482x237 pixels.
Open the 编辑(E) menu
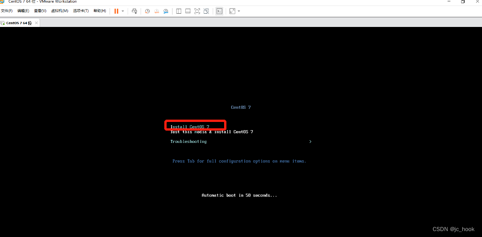pos(23,11)
